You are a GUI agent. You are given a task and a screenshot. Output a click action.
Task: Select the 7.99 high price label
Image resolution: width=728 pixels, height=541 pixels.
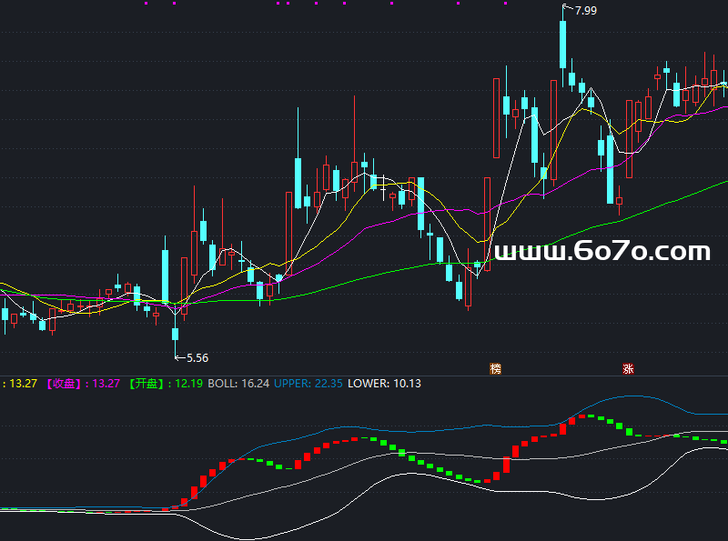tap(585, 10)
